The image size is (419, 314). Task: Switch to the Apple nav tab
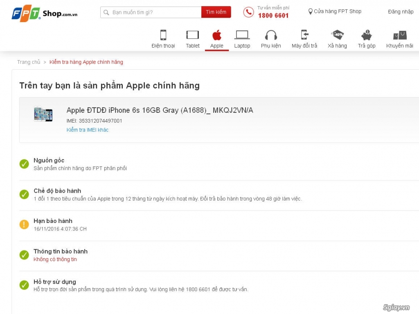pos(217,46)
